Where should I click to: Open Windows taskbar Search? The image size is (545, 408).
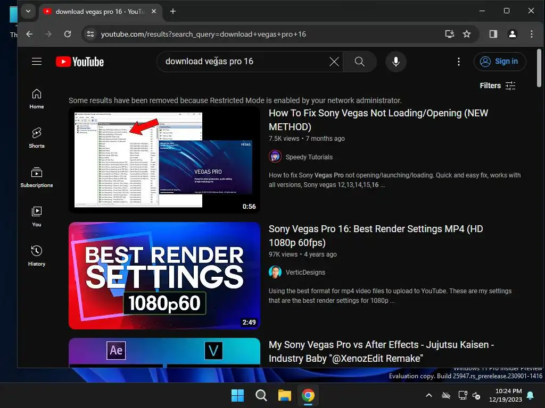(261, 395)
